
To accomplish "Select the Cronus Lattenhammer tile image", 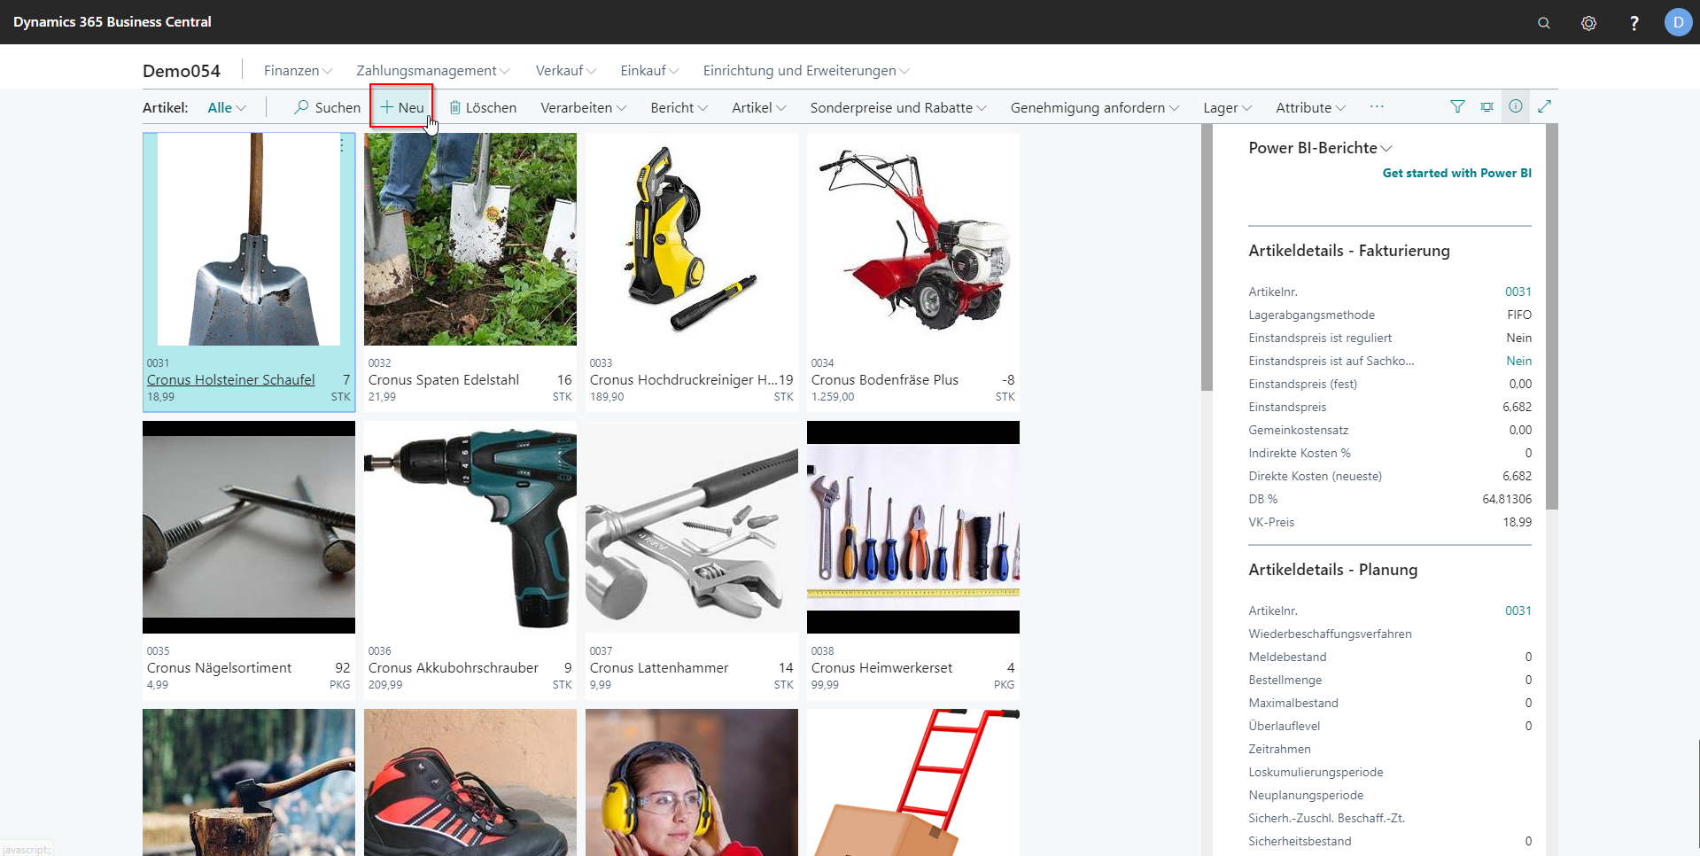I will tap(692, 527).
